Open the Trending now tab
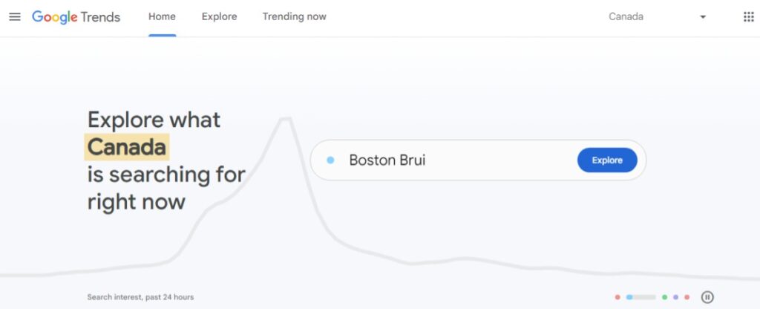The height and width of the screenshot is (309, 760). (294, 16)
